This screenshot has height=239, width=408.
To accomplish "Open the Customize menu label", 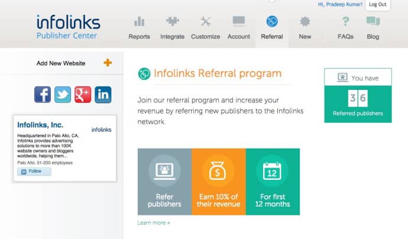I will [x=206, y=37].
